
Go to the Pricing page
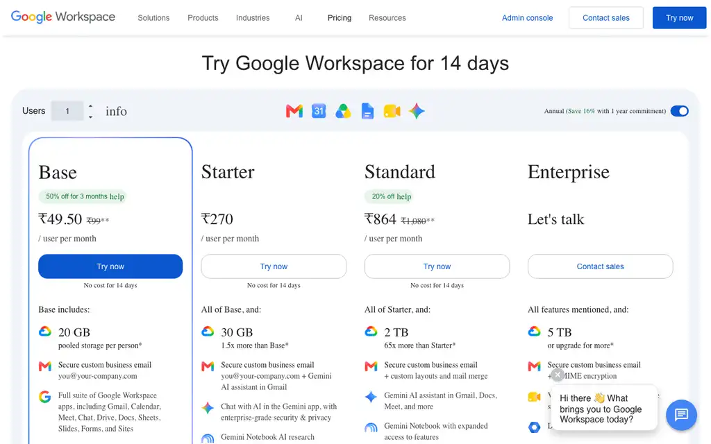click(340, 17)
